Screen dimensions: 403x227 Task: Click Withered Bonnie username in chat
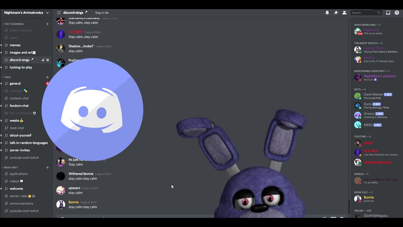(81, 174)
